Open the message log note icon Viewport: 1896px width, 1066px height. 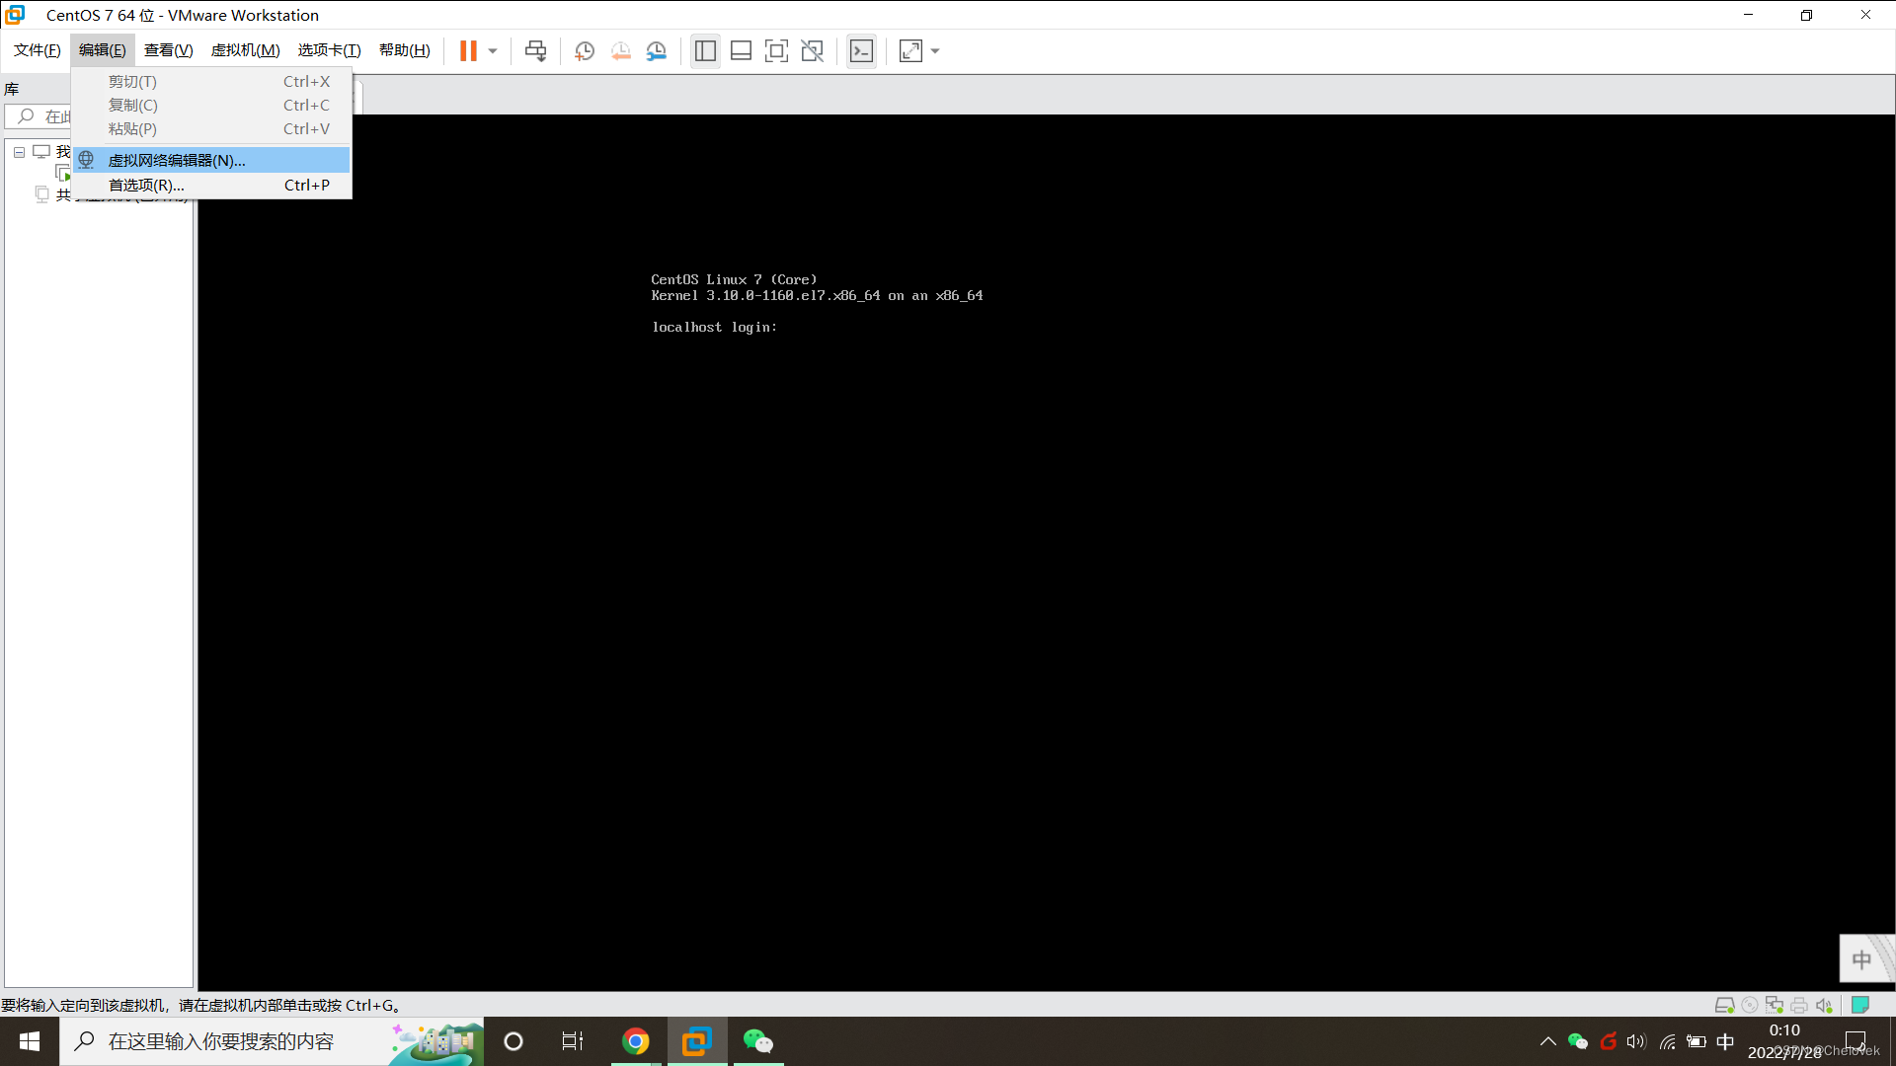[x=1860, y=1005]
